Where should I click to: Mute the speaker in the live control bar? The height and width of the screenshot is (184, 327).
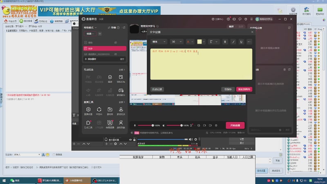pos(164,126)
